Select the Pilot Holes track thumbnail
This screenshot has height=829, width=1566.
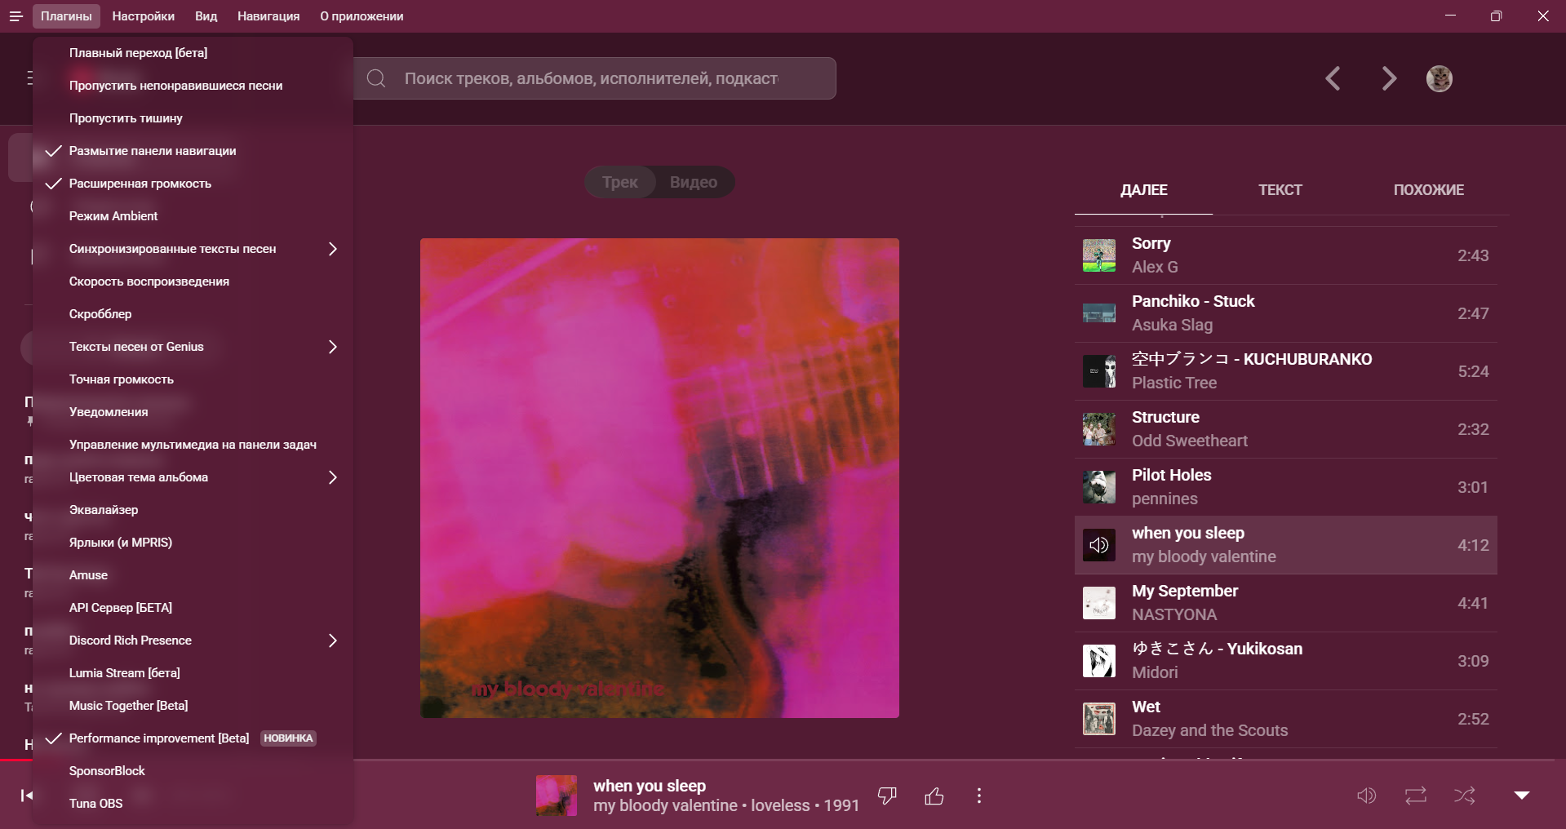point(1099,487)
